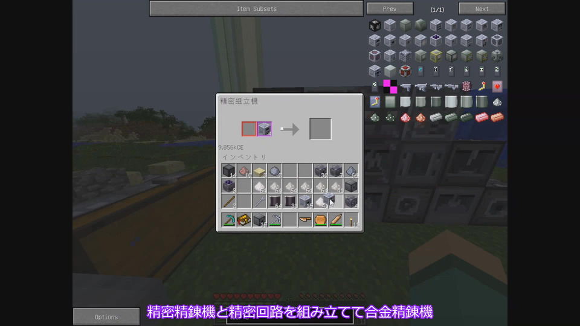Image resolution: width=580 pixels, height=326 pixels.
Task: Choose the pink ingot in the item panel
Action: [482, 117]
